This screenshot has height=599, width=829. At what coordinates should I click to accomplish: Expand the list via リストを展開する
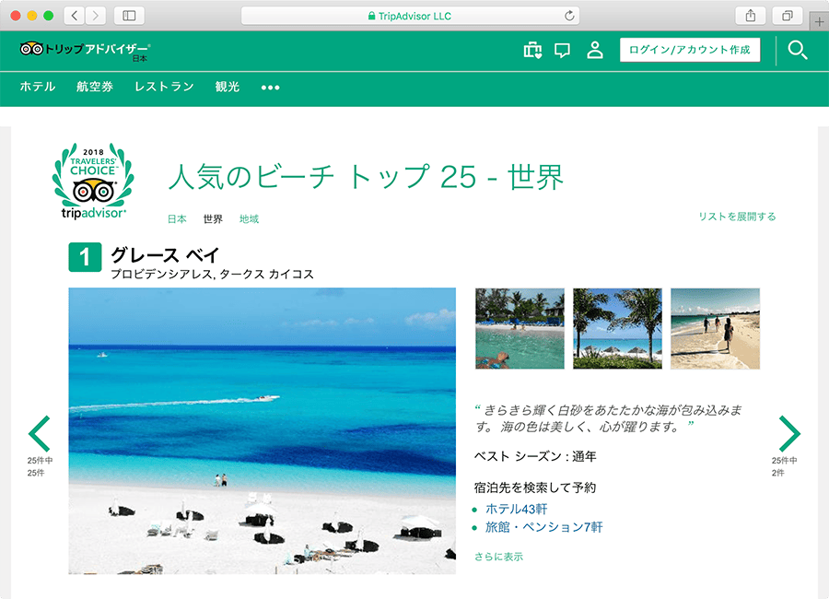point(737,217)
